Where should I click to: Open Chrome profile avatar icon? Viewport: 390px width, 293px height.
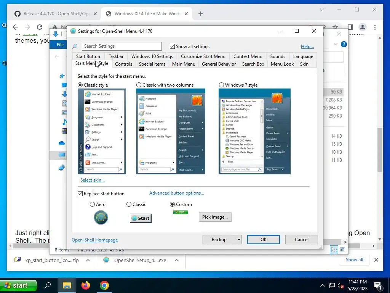363,27
